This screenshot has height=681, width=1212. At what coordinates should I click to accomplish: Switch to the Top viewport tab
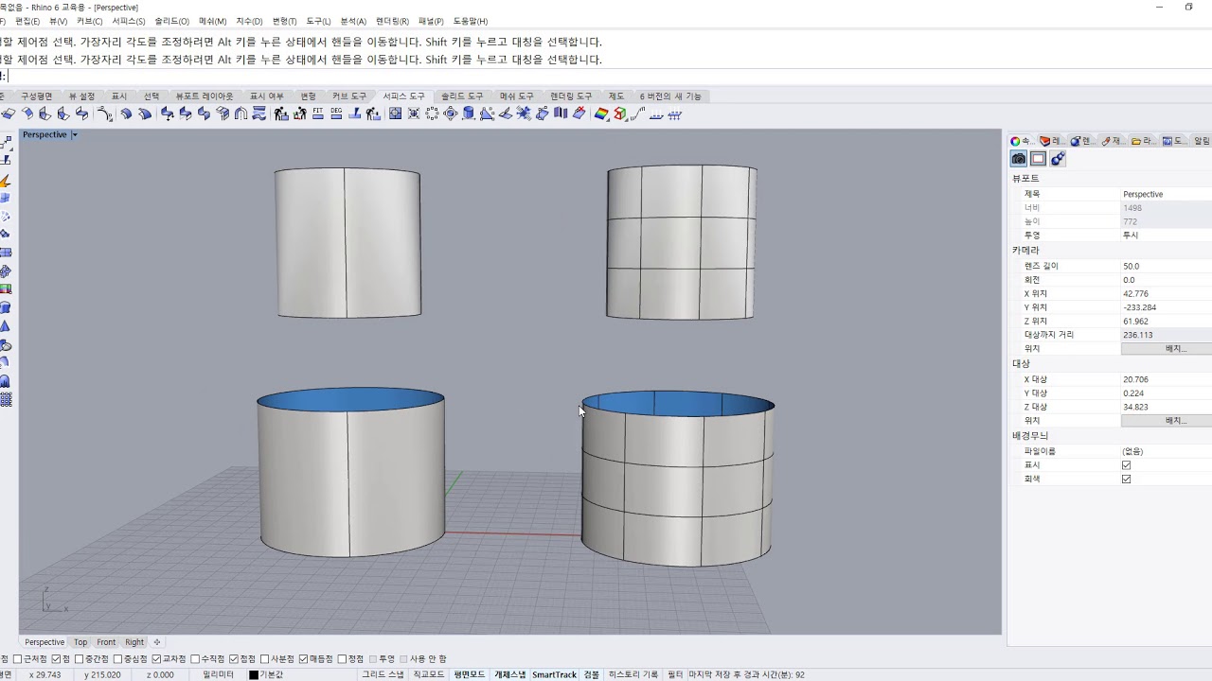(80, 642)
